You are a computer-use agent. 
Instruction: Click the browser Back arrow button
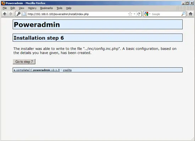pyautogui.click(x=5, y=14)
